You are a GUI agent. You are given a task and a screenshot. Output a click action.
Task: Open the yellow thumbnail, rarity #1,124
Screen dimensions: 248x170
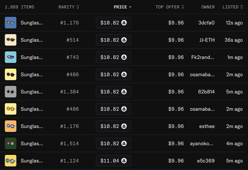(11, 161)
